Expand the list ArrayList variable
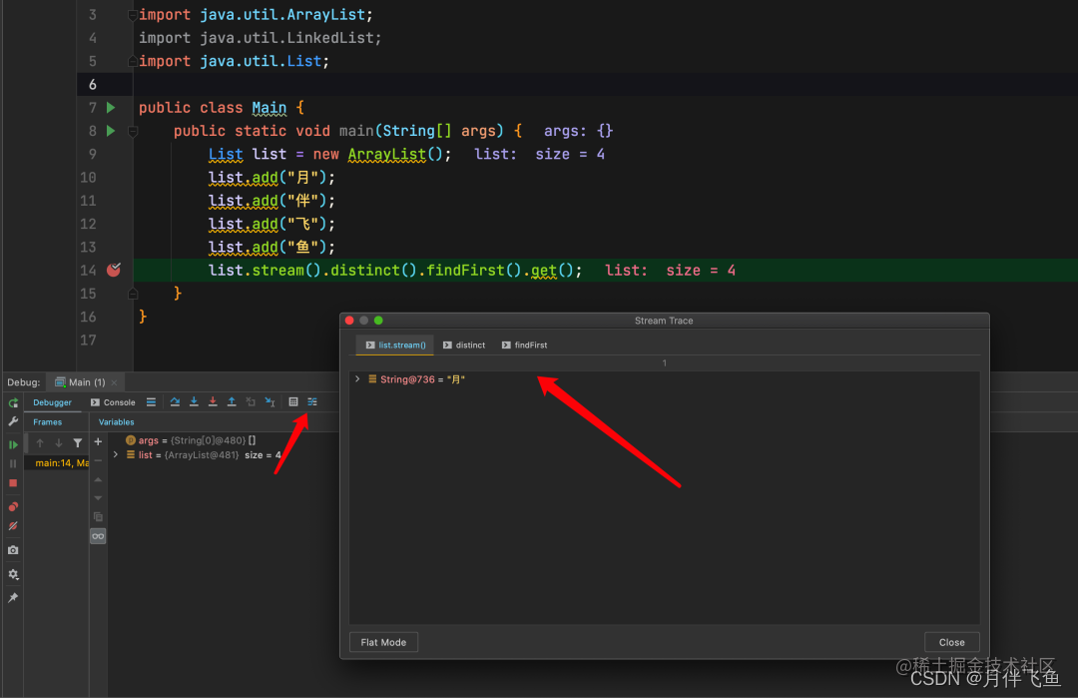Screen dimensions: 1078x698 [116, 455]
